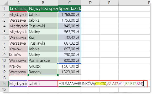
Task: Select row 3 header
Action: pyautogui.click(x=4, y=20)
